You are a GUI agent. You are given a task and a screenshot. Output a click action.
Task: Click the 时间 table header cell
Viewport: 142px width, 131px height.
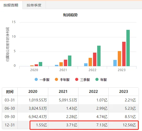pos(10,92)
